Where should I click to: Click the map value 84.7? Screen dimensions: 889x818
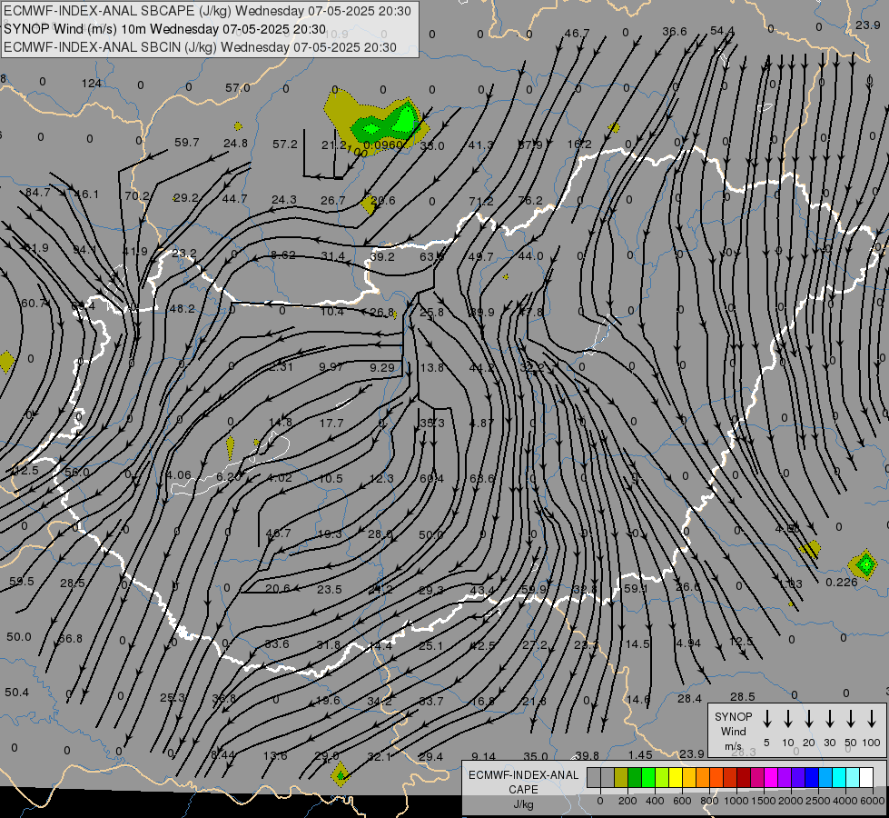coord(38,193)
